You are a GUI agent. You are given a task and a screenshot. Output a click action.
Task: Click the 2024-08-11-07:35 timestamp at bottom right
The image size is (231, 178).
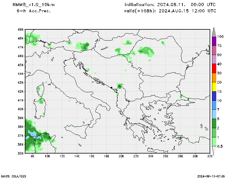point(211,176)
